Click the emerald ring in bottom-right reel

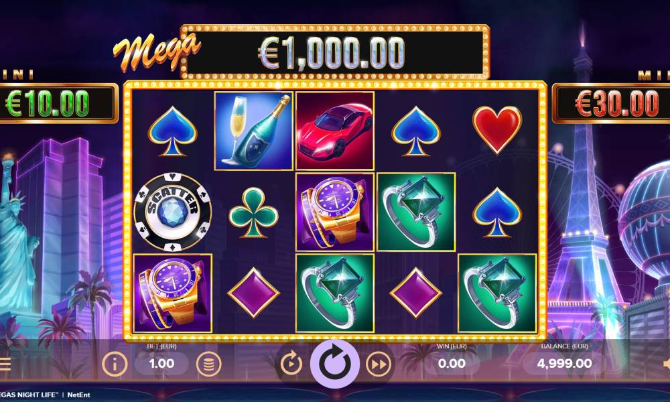497,293
